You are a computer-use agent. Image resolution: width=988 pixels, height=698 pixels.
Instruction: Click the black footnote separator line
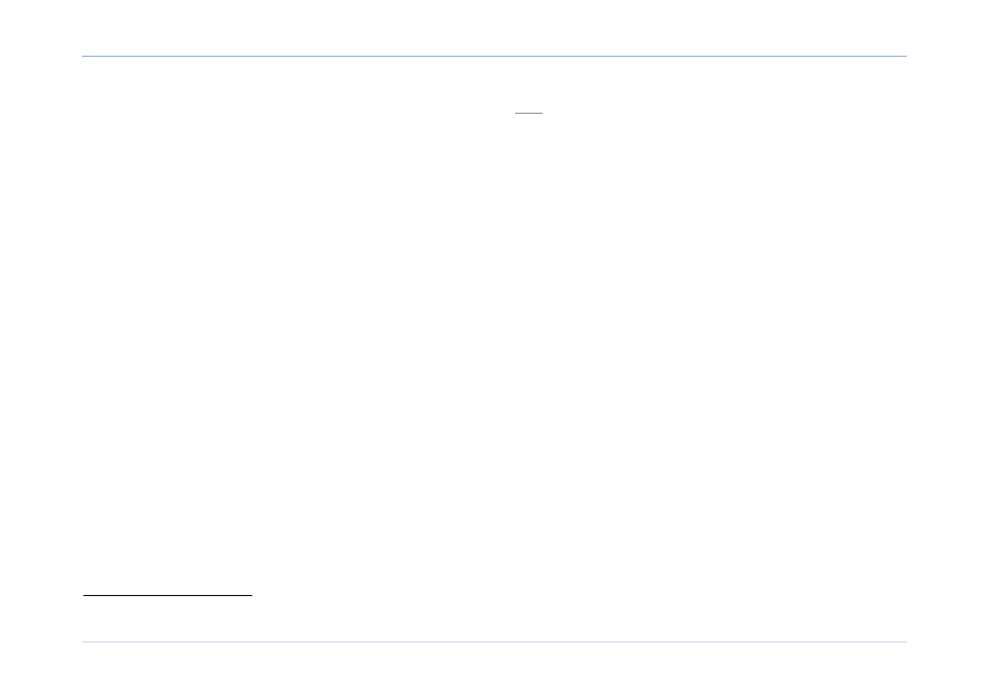(x=168, y=595)
